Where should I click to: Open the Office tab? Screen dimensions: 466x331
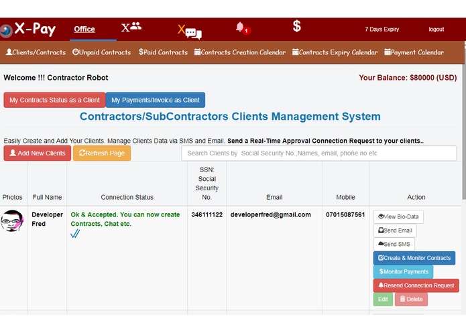tap(84, 29)
